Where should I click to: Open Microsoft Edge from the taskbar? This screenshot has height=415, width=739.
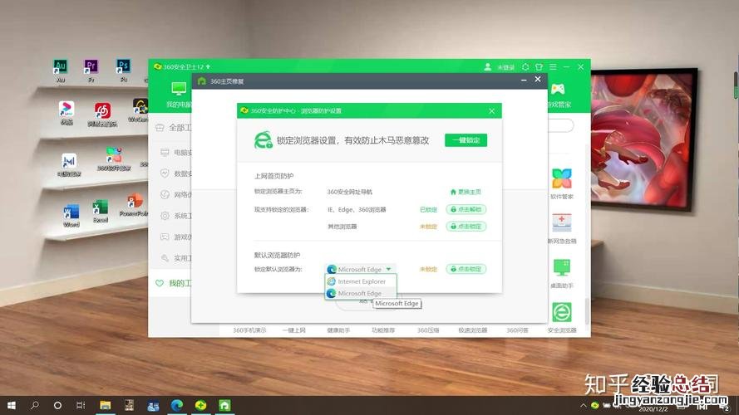tap(177, 405)
